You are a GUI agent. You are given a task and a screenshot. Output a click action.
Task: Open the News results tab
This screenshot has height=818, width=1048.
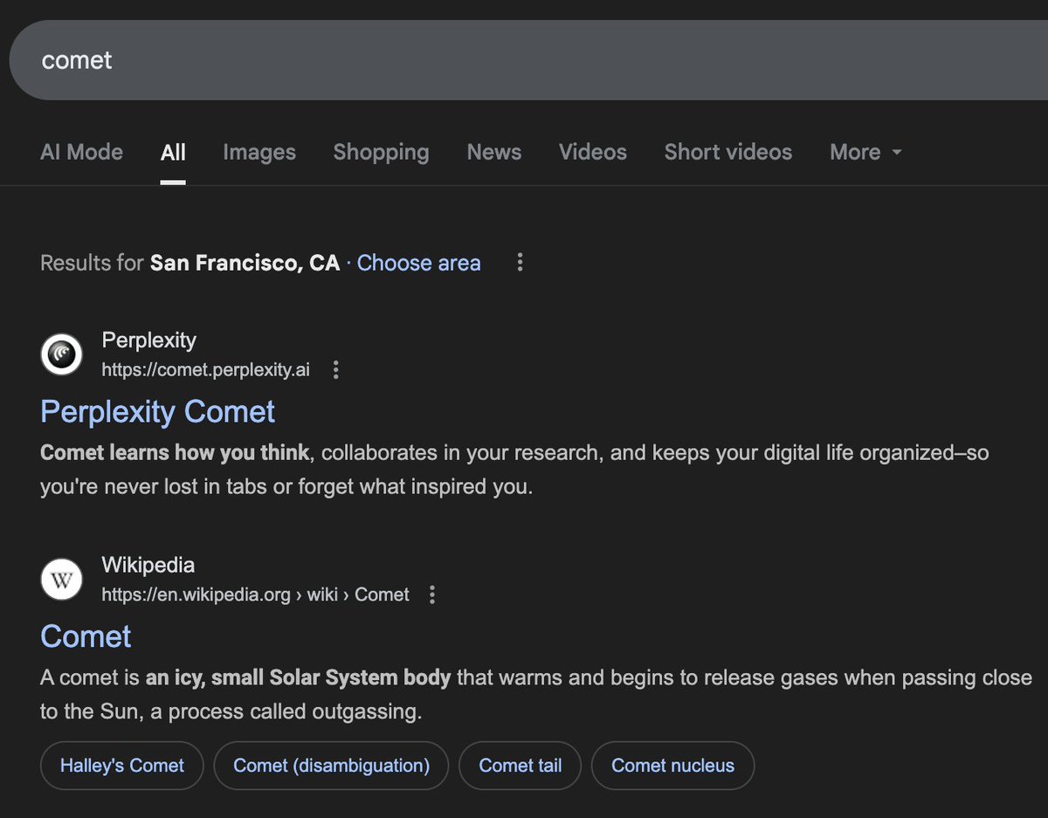click(x=493, y=152)
